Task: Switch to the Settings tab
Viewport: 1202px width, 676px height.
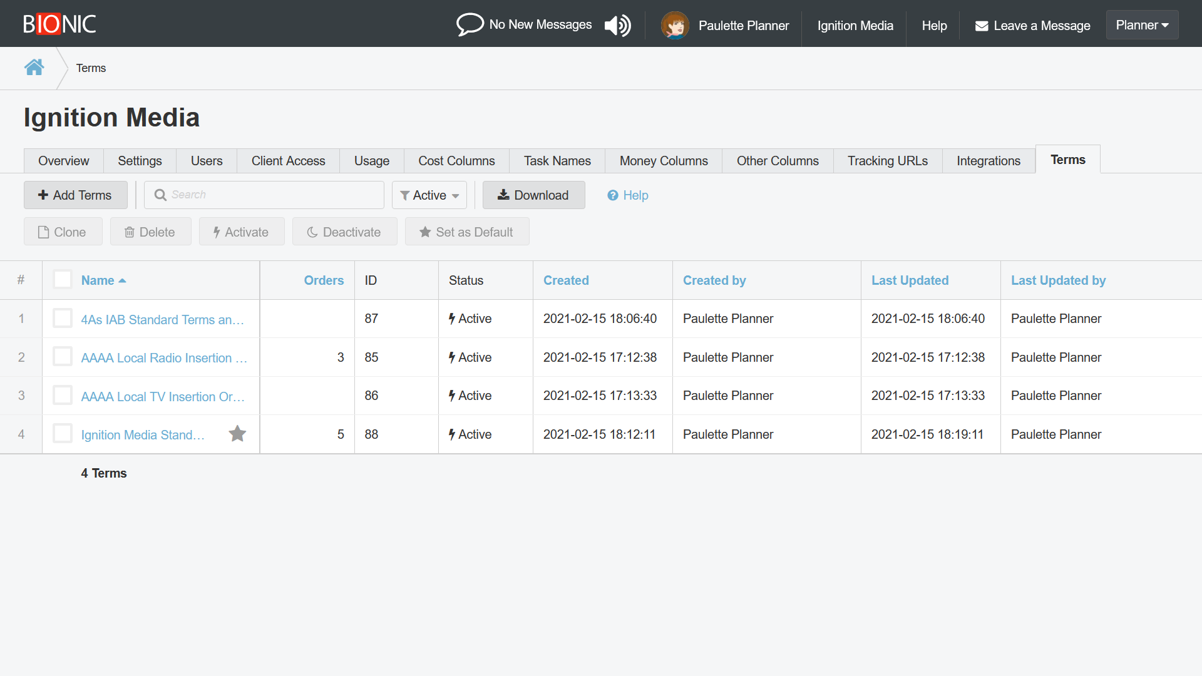Action: coord(140,161)
